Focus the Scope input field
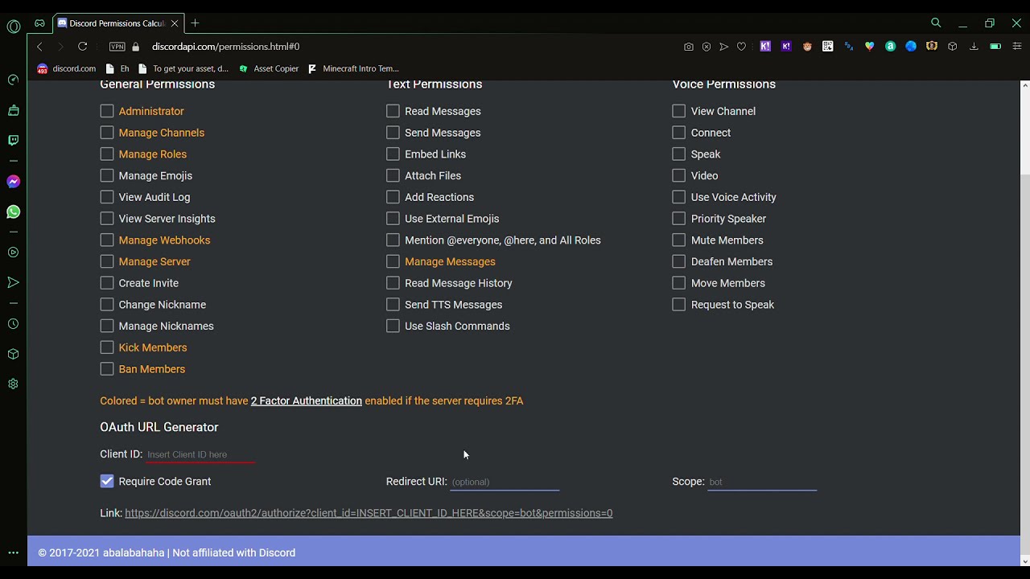The image size is (1030, 579). (762, 482)
